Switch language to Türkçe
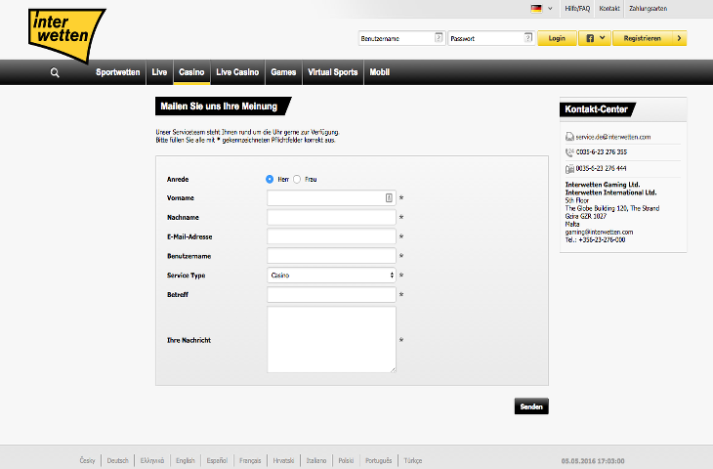Viewport: 713px width, 469px height. (413, 460)
